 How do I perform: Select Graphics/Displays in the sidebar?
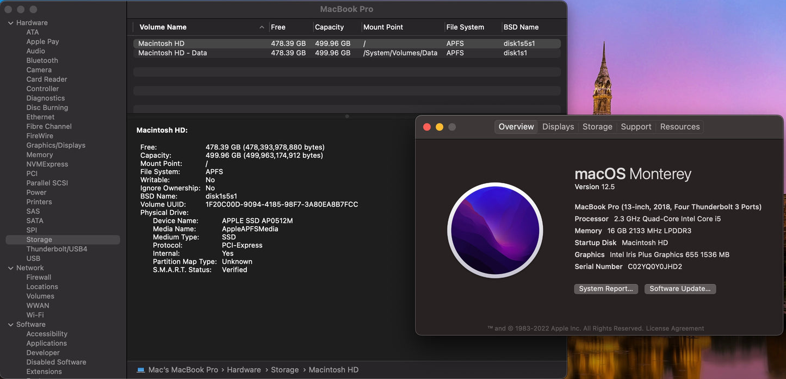click(x=55, y=145)
